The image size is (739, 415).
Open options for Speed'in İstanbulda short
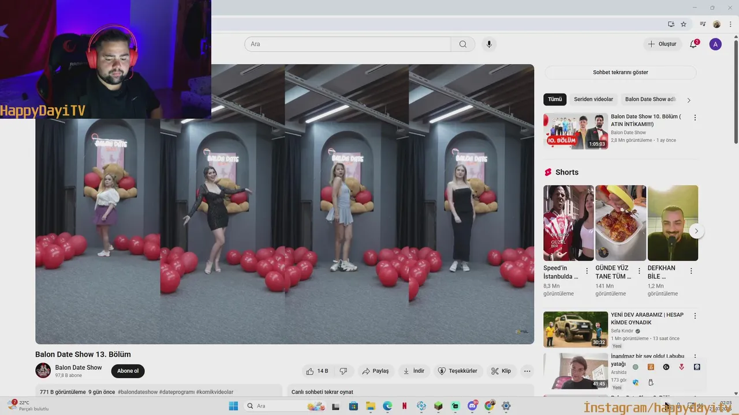click(x=587, y=271)
